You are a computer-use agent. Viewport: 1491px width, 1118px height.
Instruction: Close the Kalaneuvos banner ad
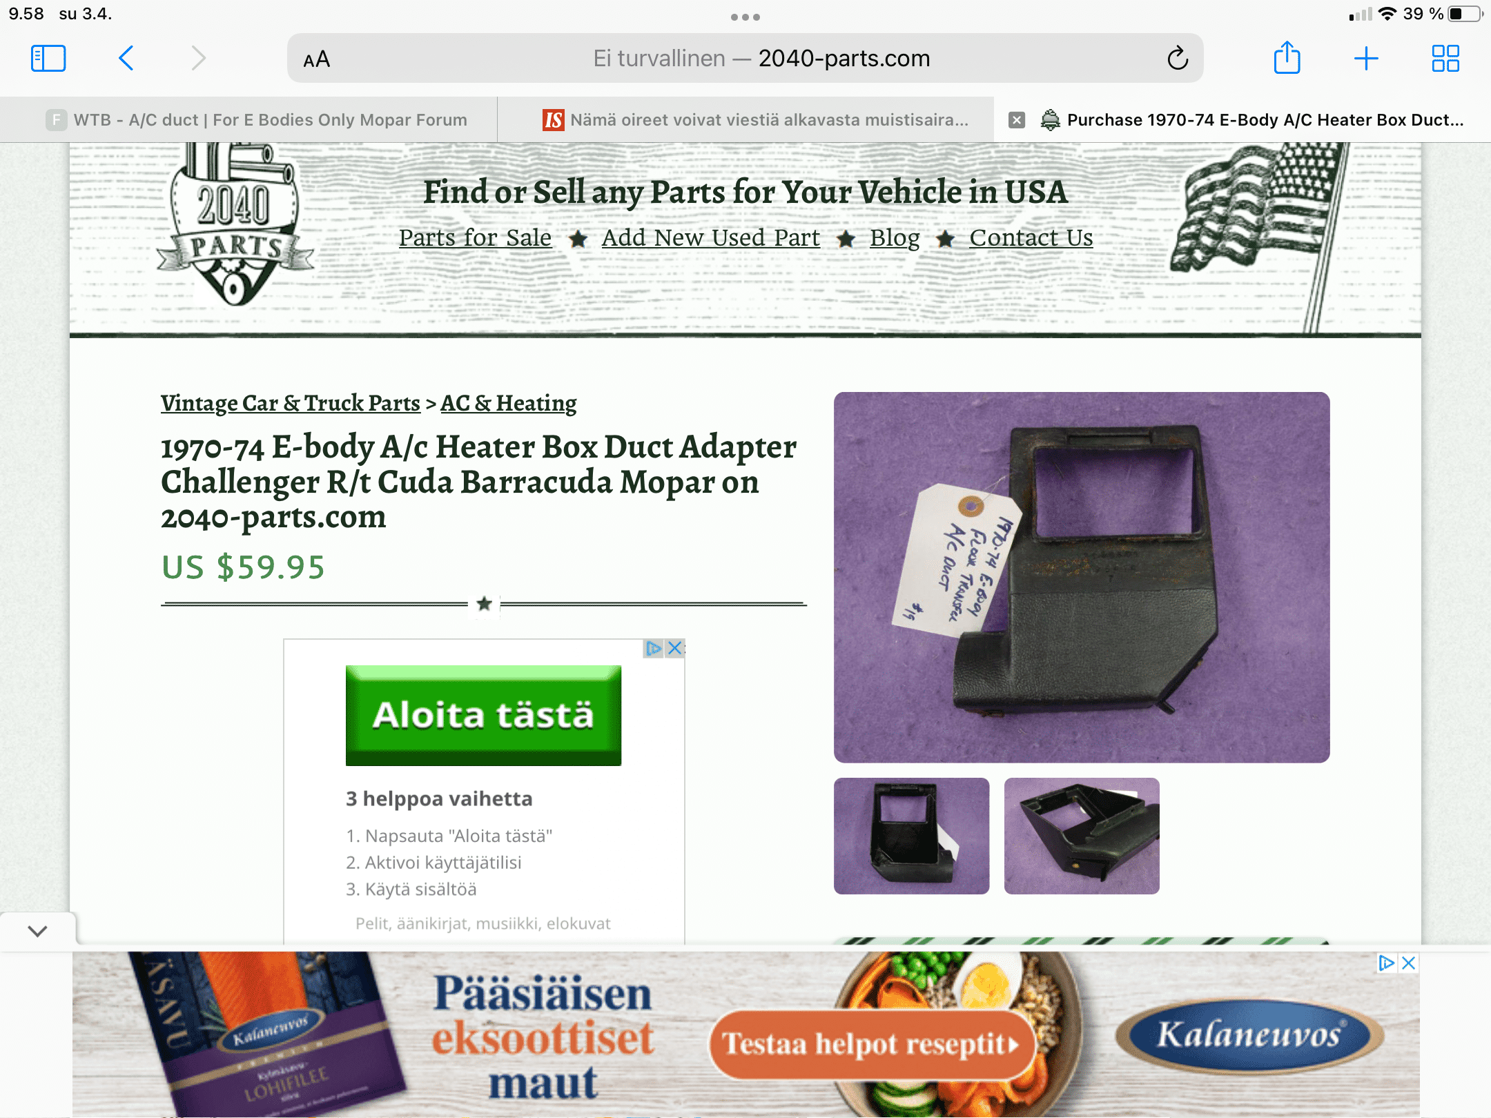pos(1409,963)
